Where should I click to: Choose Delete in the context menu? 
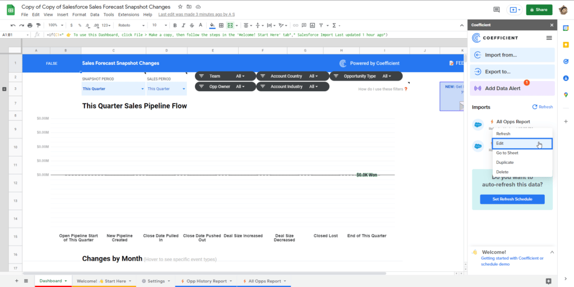tap(522, 172)
